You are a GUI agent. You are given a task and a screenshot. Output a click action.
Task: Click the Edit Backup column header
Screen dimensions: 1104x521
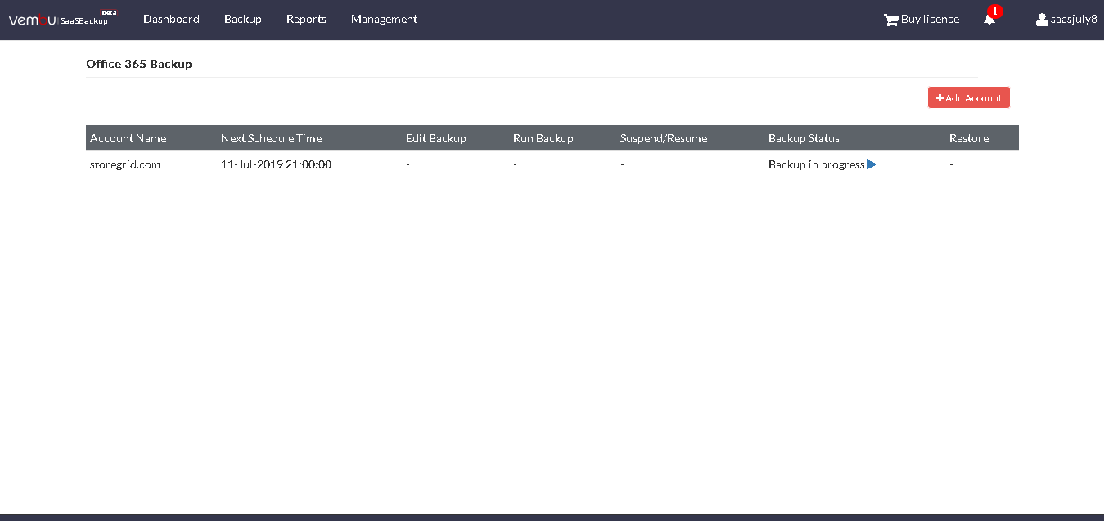(x=436, y=138)
